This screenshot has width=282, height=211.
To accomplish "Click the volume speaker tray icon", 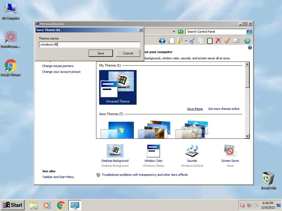I will tap(256, 205).
